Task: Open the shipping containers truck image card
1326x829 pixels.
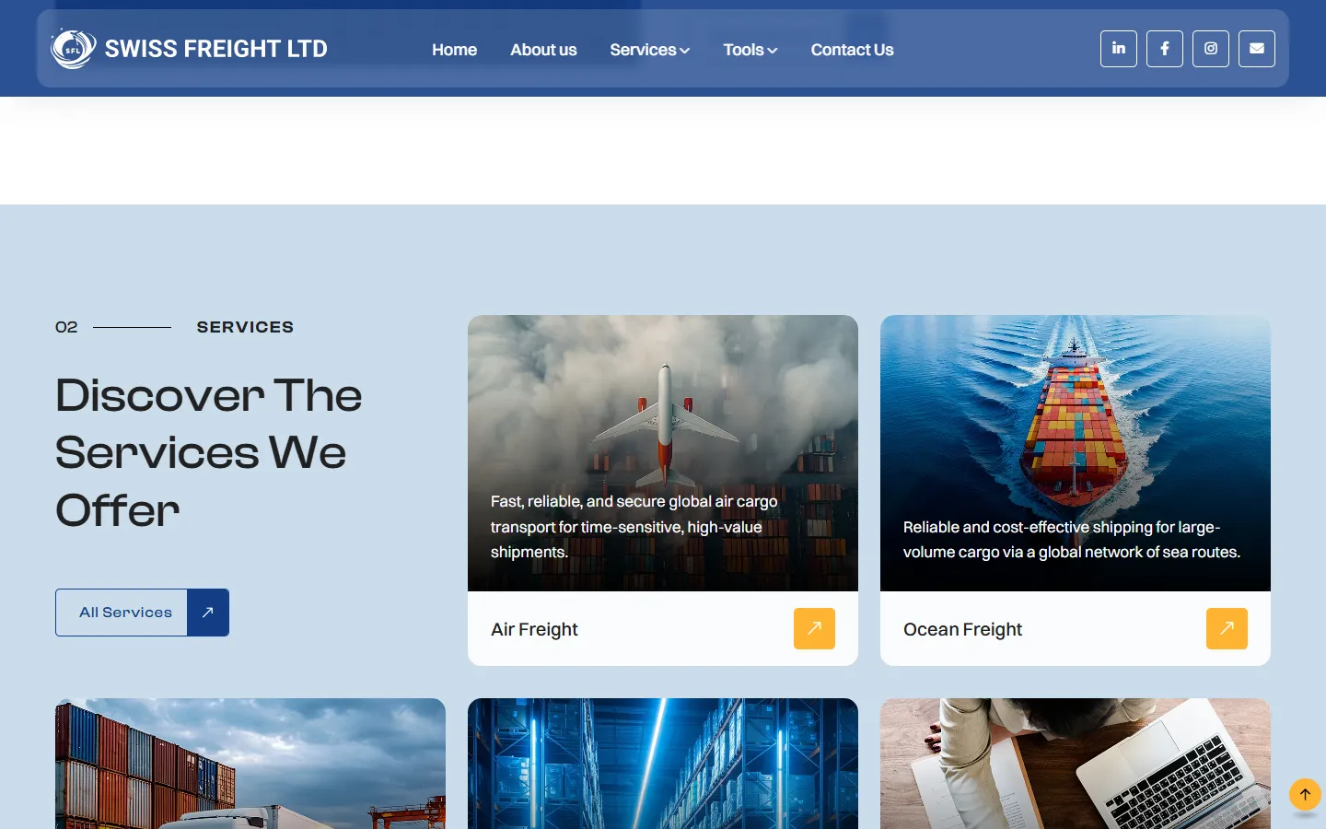Action: tap(250, 764)
